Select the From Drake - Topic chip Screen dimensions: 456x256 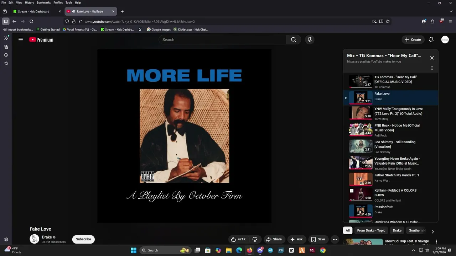[371, 230]
